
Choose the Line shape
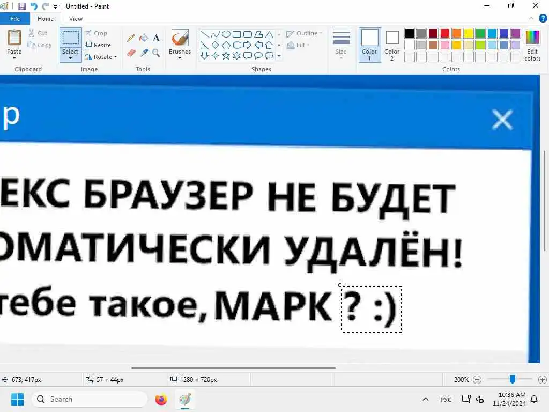click(205, 34)
